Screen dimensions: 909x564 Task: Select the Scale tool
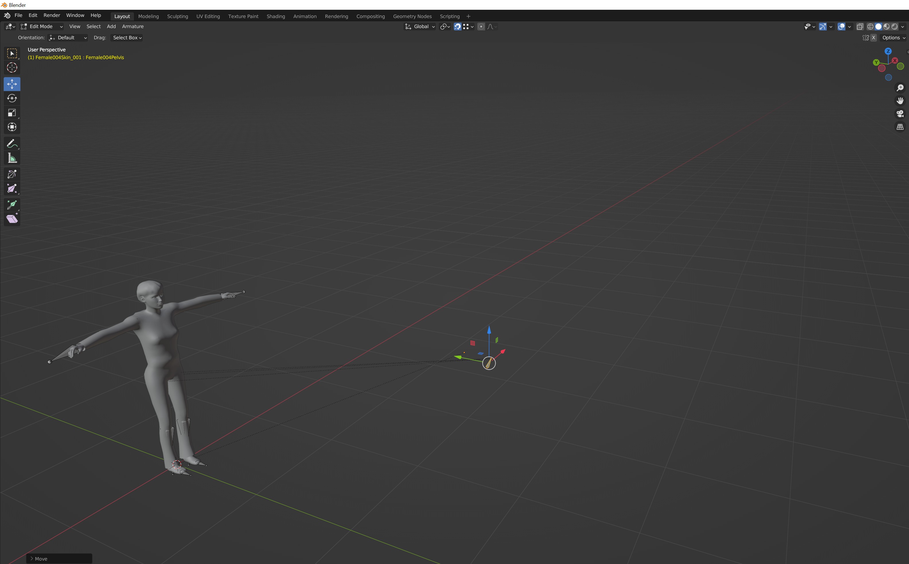tap(12, 113)
